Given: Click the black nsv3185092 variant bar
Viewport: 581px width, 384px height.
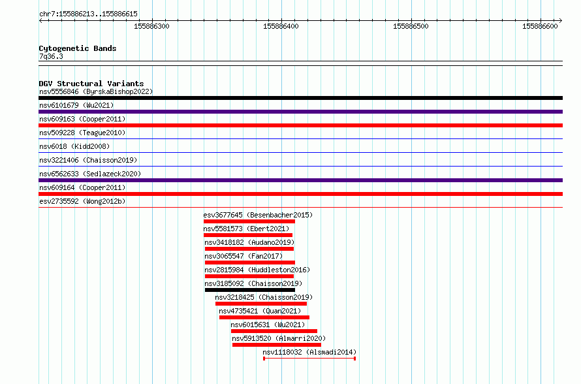Looking at the screenshot, I should click(250, 290).
